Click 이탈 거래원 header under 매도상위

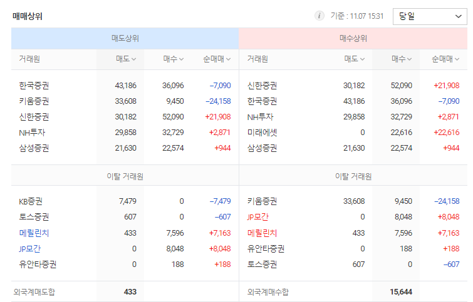125,176
